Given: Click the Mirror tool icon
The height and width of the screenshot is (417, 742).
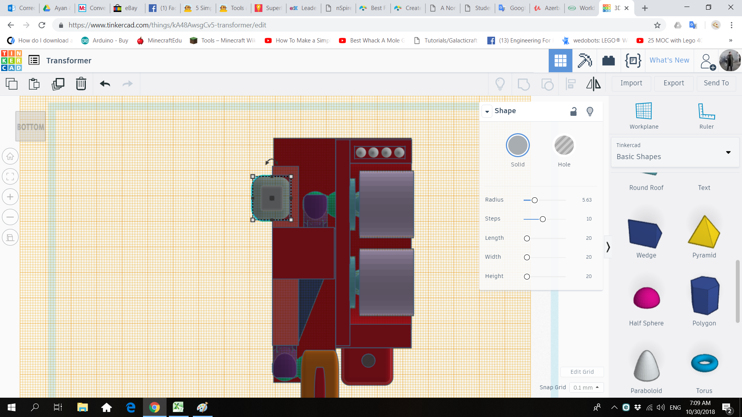Looking at the screenshot, I should 593,84.
